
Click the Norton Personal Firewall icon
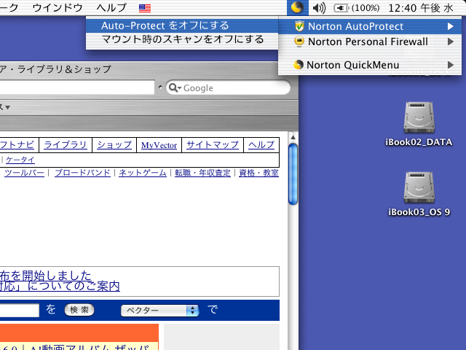pyautogui.click(x=299, y=42)
